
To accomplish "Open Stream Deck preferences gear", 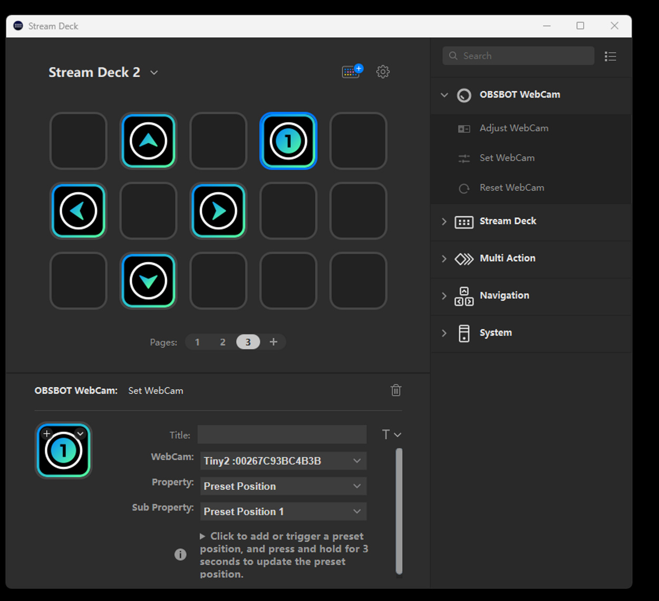I will pyautogui.click(x=383, y=72).
